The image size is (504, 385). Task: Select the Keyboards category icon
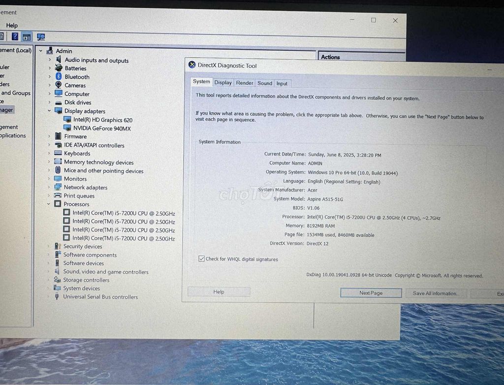(58, 153)
